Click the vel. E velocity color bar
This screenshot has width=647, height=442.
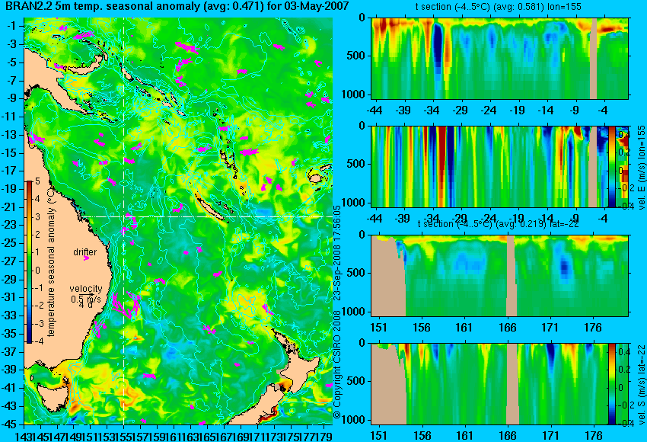[611, 166]
